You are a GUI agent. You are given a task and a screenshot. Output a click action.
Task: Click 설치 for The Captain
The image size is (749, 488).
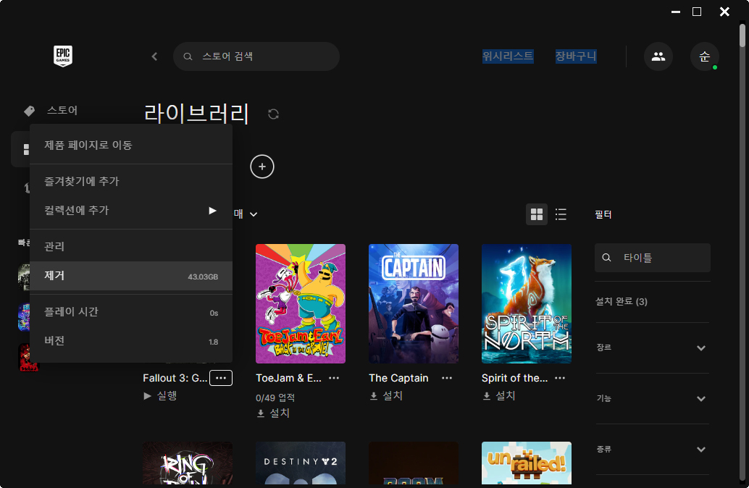[393, 396]
